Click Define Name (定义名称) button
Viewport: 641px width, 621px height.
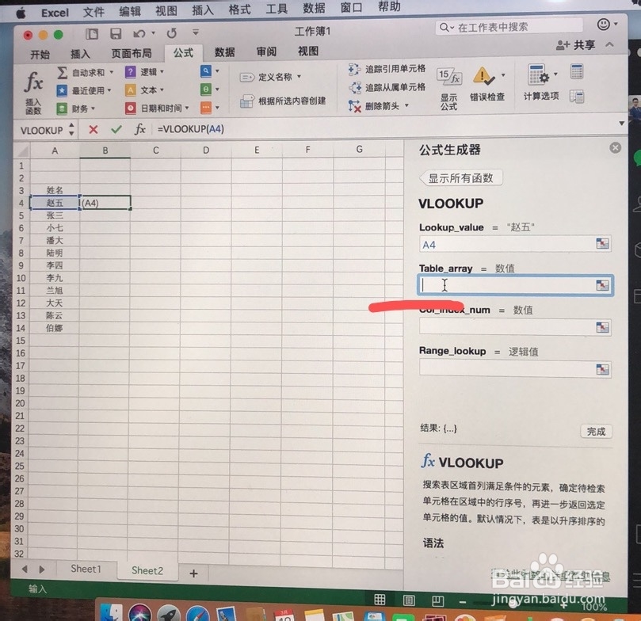(266, 77)
